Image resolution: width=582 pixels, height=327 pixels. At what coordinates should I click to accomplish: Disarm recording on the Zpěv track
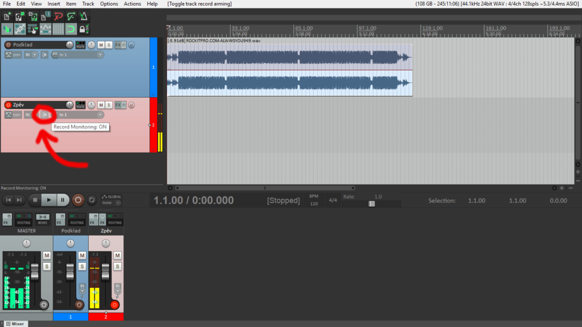(8, 105)
